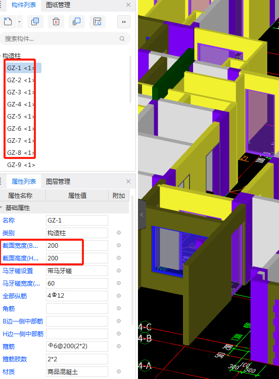Collapse the left panel with arrow handle
This screenshot has width=279, height=379.
point(142,214)
